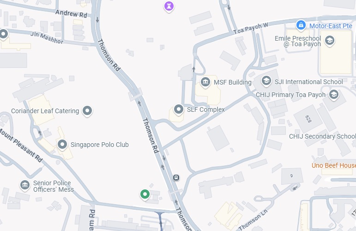
Task: Open the Uno Beef House label
Action: tap(334, 165)
